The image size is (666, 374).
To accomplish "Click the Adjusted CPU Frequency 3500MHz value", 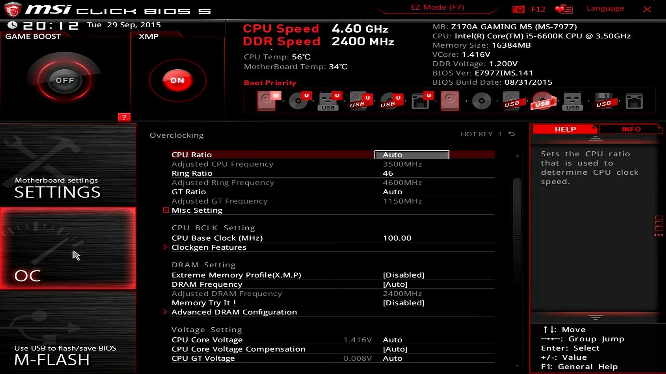I will point(402,164).
